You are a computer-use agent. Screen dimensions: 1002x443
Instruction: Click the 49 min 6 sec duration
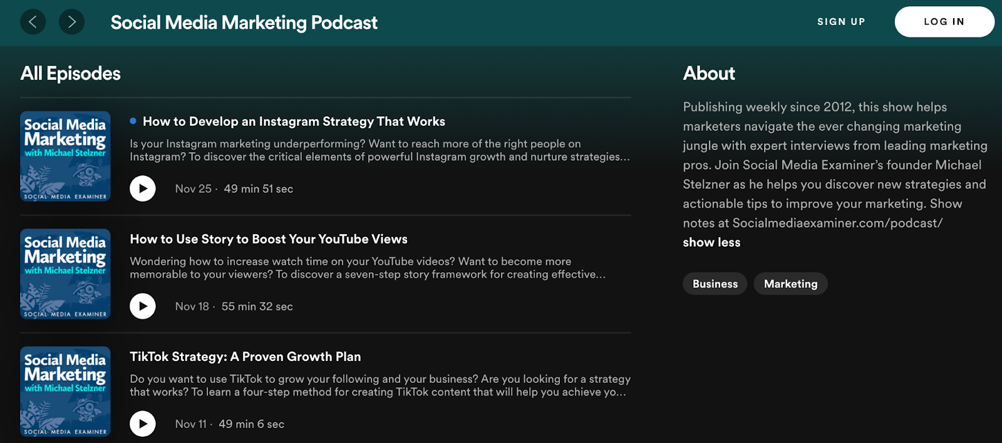tap(252, 424)
